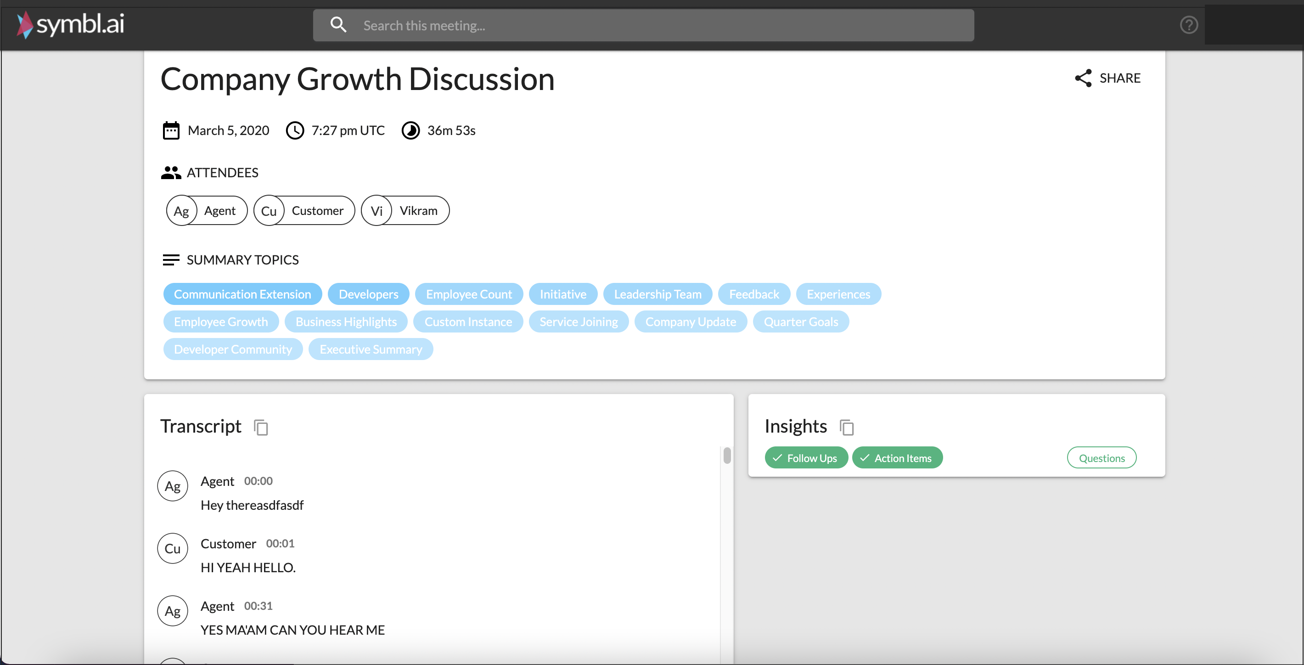Click the 00:31 Agent transcript timestamp
This screenshot has width=1304, height=665.
coord(258,606)
